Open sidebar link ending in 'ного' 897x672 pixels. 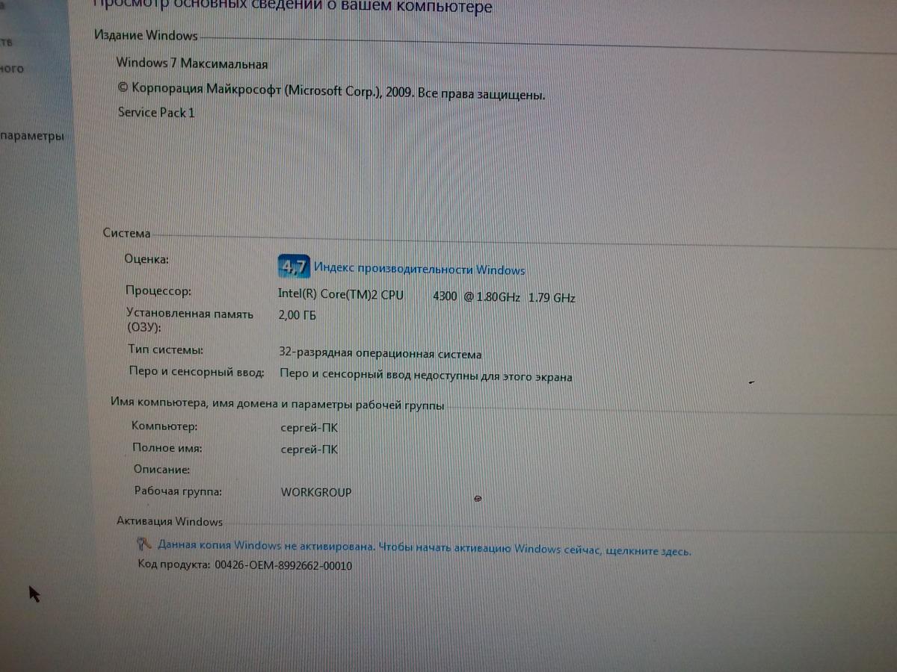12,69
